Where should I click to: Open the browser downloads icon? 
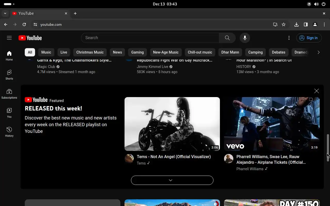pyautogui.click(x=296, y=24)
